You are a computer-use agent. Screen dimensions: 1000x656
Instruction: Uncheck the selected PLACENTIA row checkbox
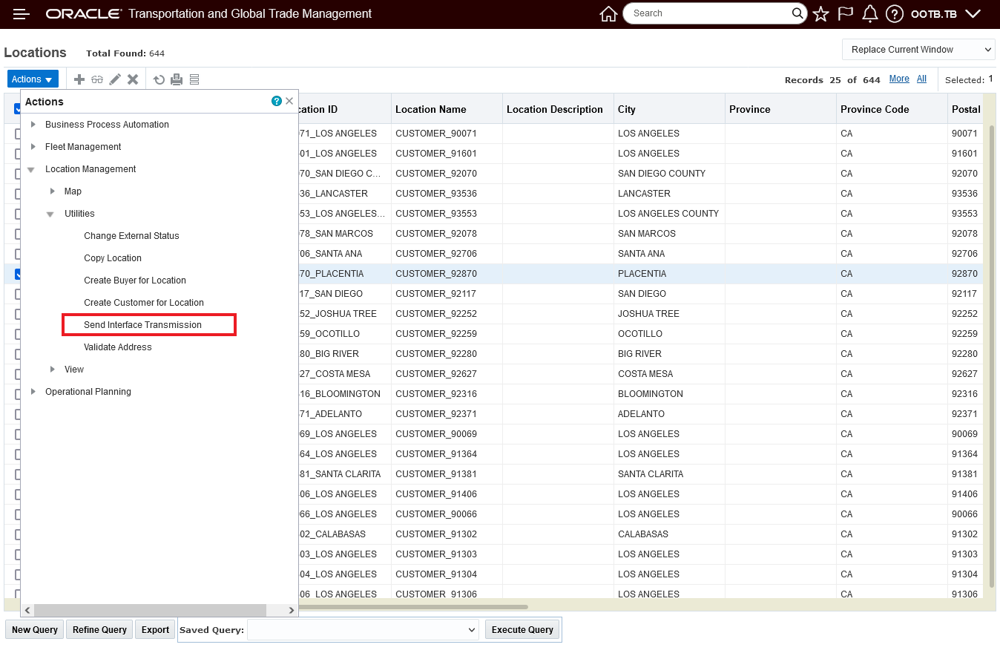(x=17, y=274)
